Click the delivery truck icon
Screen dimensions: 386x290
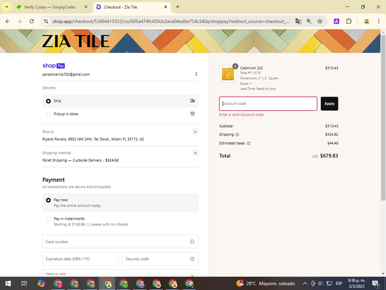click(192, 101)
